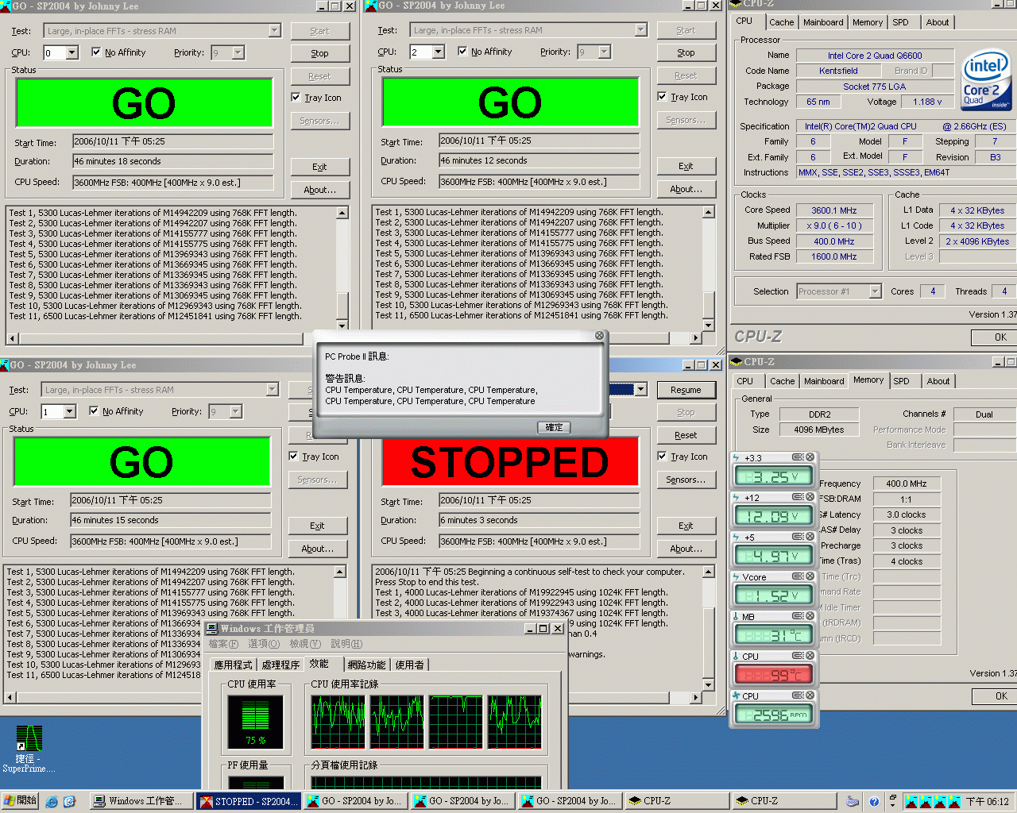Open 檔案(F) menu in Task Manager

coord(223,644)
